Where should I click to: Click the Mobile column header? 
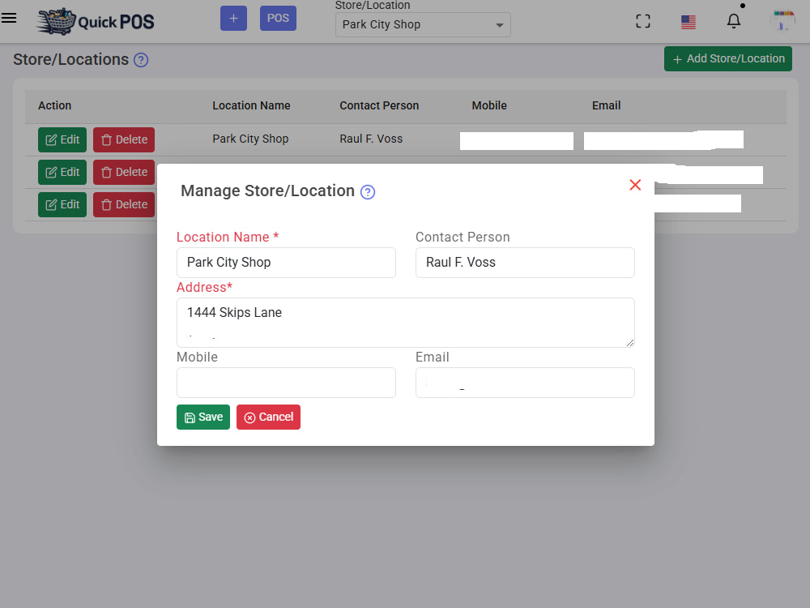click(x=489, y=105)
